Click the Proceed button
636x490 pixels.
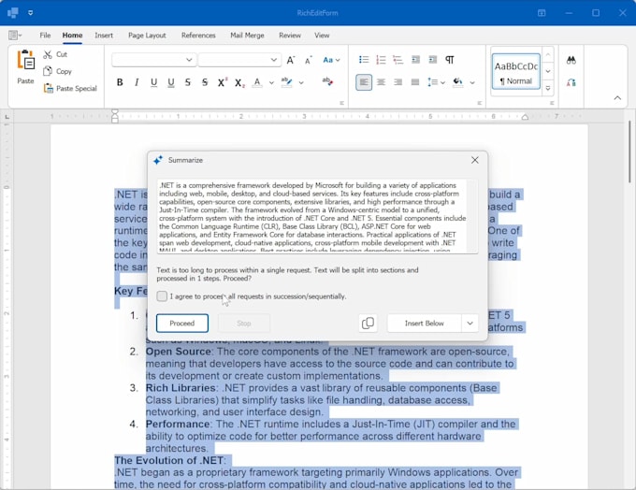pos(182,324)
